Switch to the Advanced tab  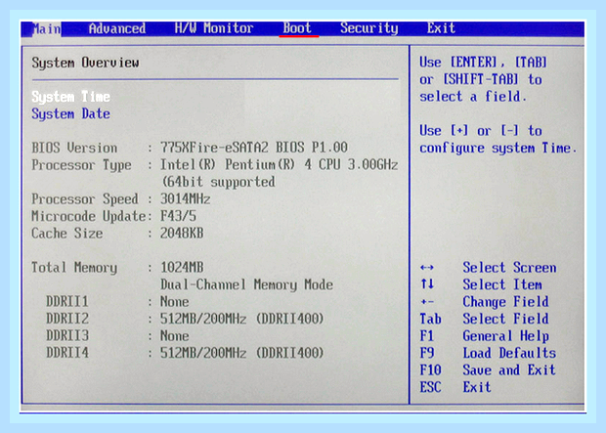[x=117, y=28]
